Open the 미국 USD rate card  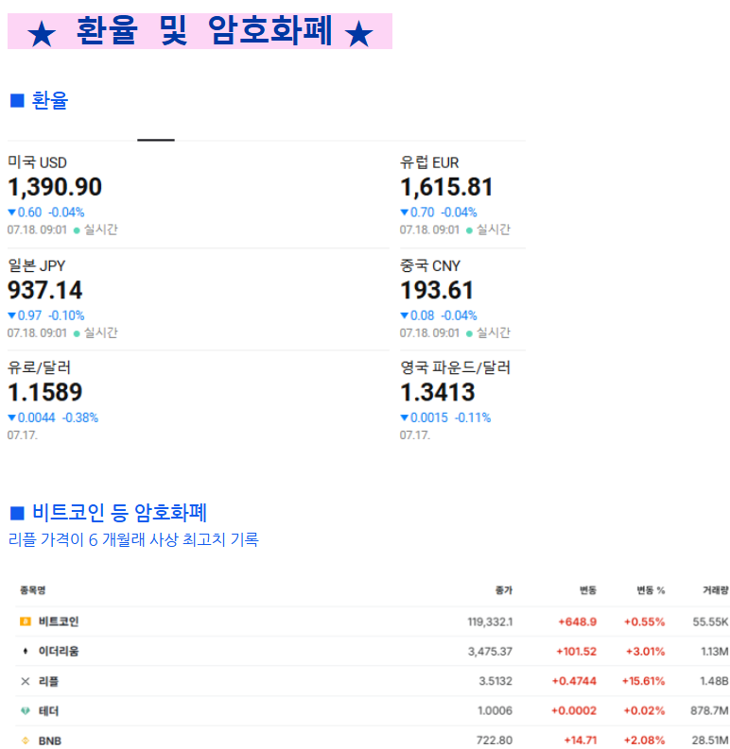click(198, 196)
